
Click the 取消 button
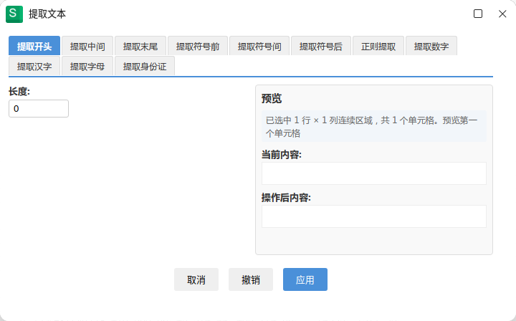tap(196, 279)
